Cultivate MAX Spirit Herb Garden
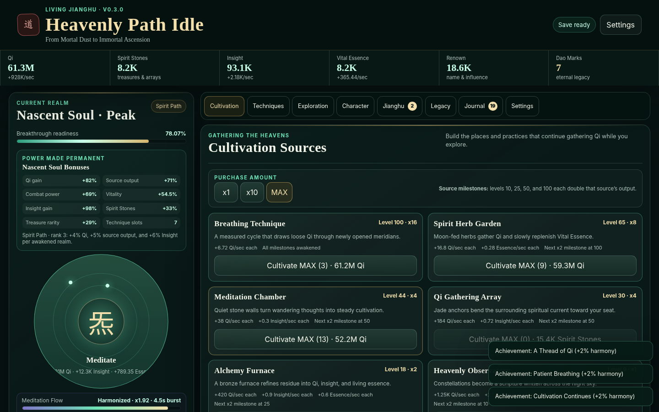Image resolution: width=659 pixels, height=412 pixels. 535,266
